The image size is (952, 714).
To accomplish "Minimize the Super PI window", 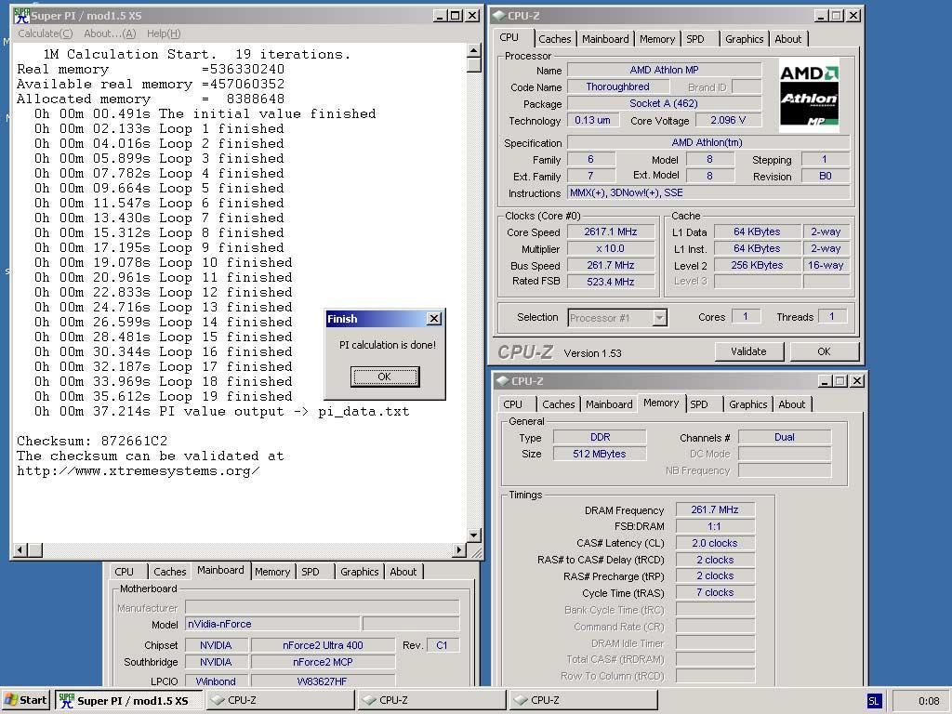I will click(440, 16).
